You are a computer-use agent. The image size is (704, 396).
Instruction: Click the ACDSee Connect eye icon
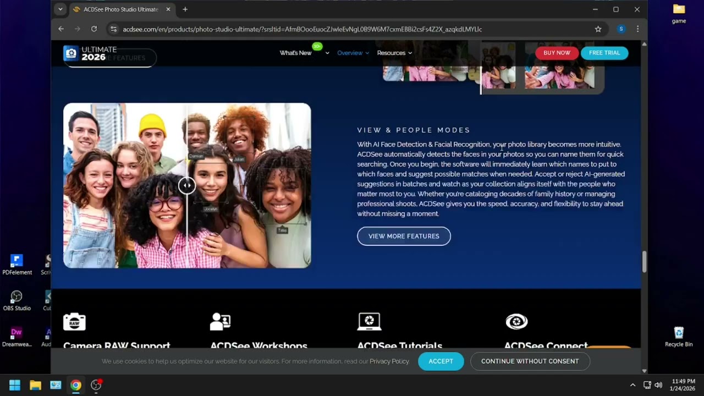pyautogui.click(x=516, y=321)
